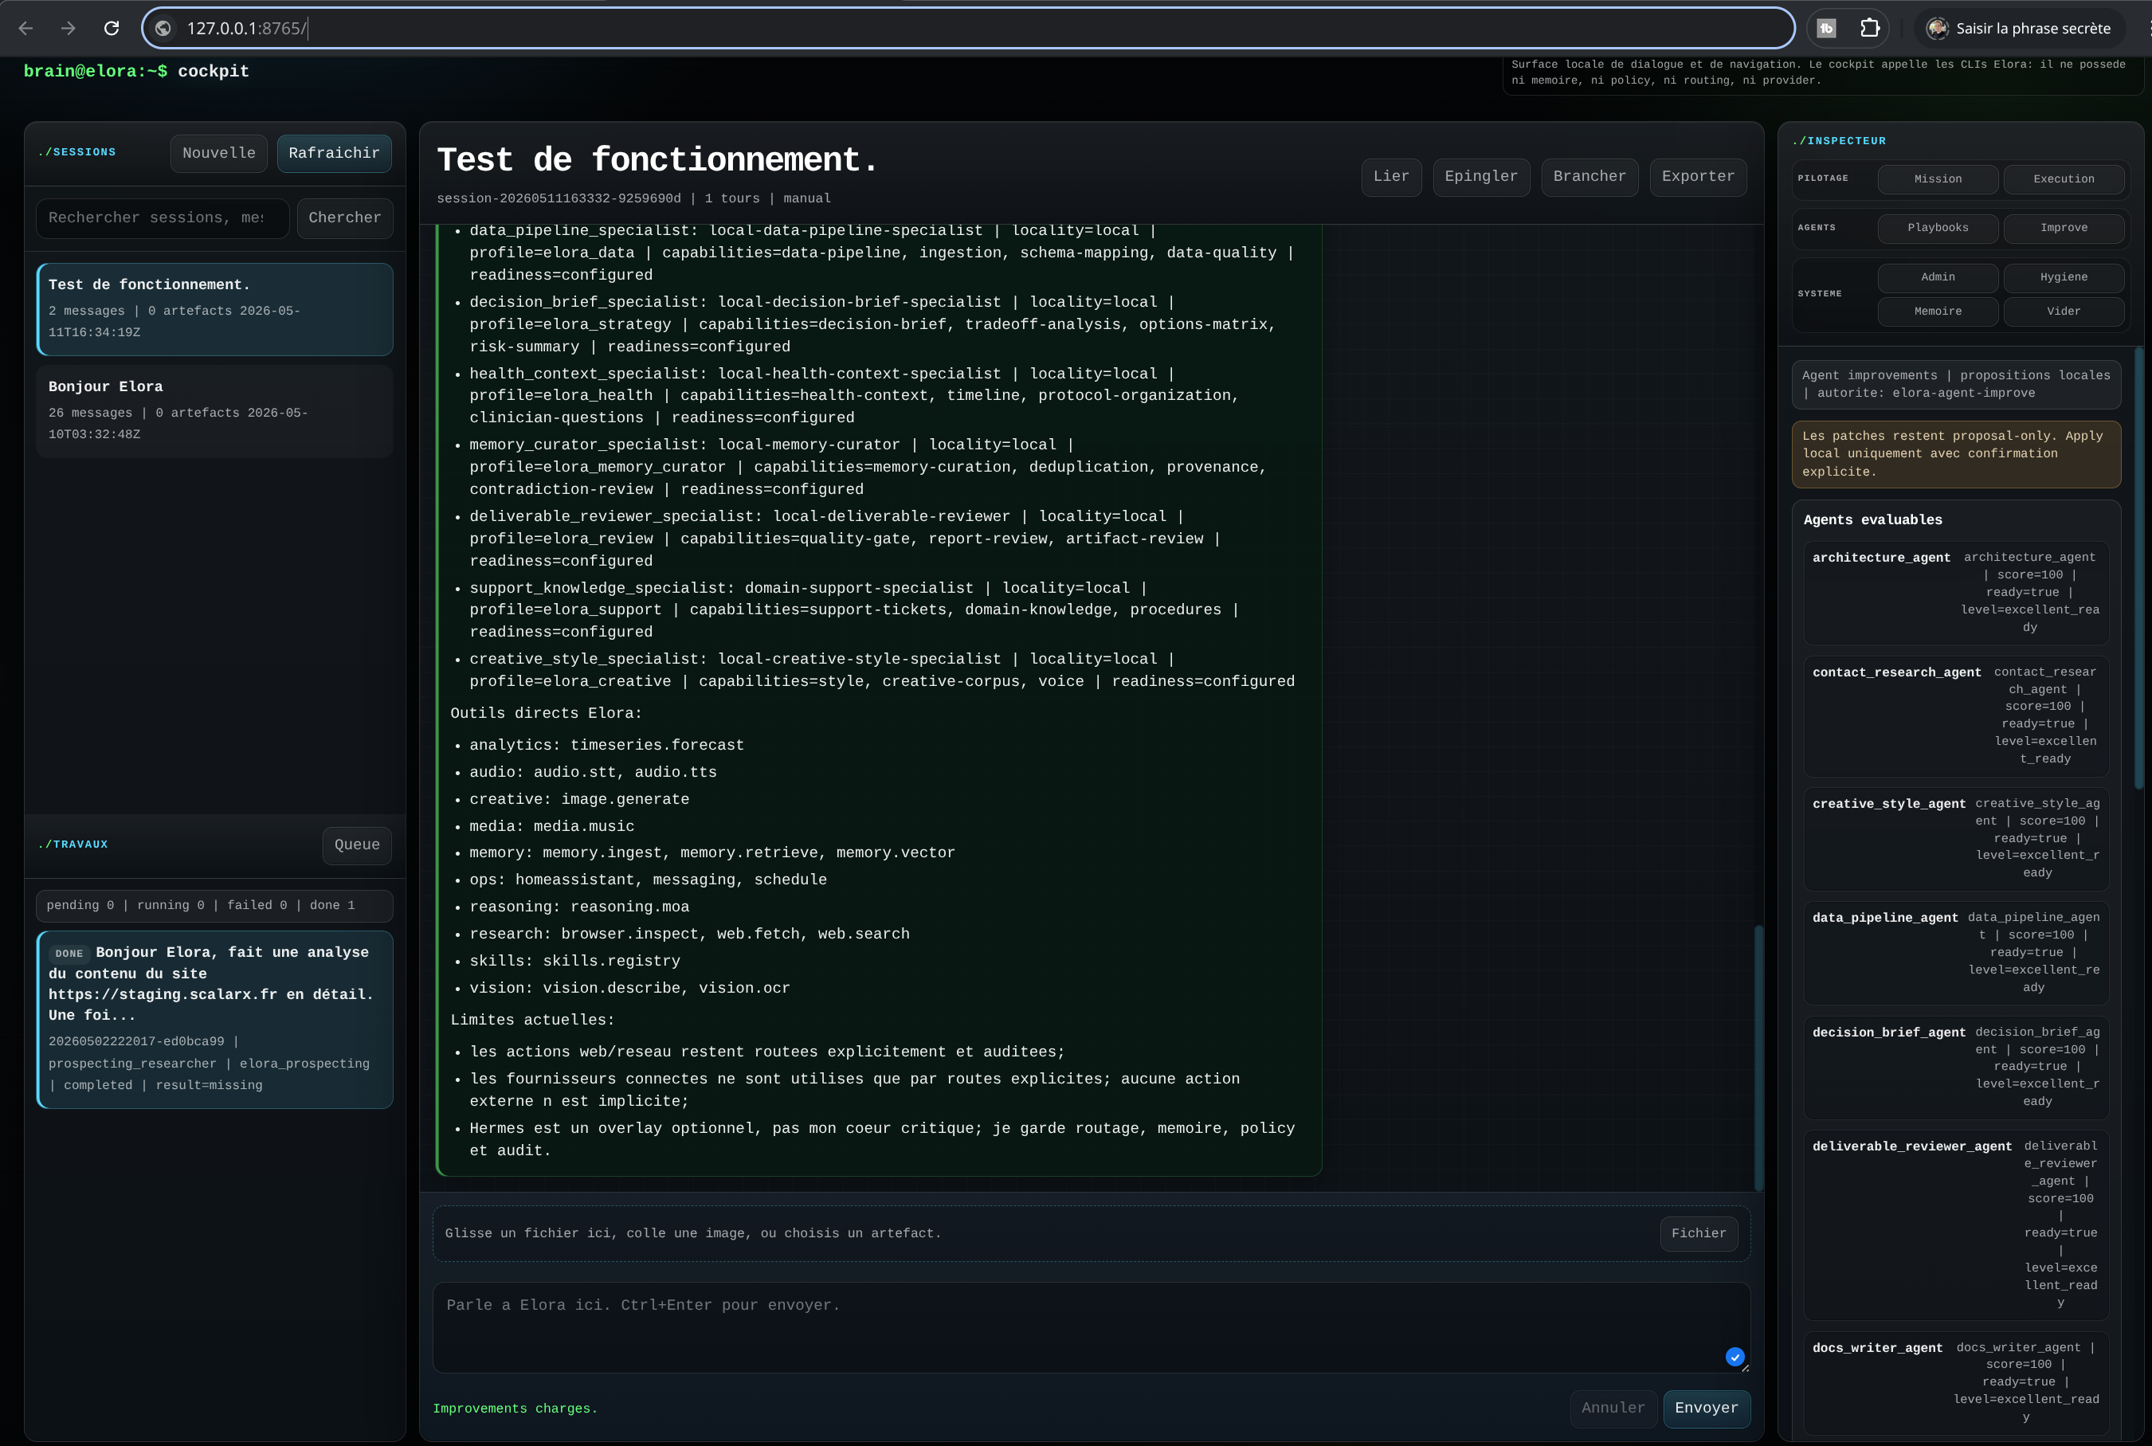This screenshot has width=2152, height=1446.
Task: Select the deliverable_reviewer_agent card
Action: [1956, 1225]
